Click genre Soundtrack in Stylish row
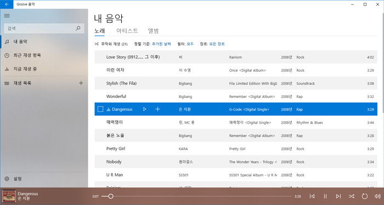This screenshot has height=205, width=384. (306, 84)
